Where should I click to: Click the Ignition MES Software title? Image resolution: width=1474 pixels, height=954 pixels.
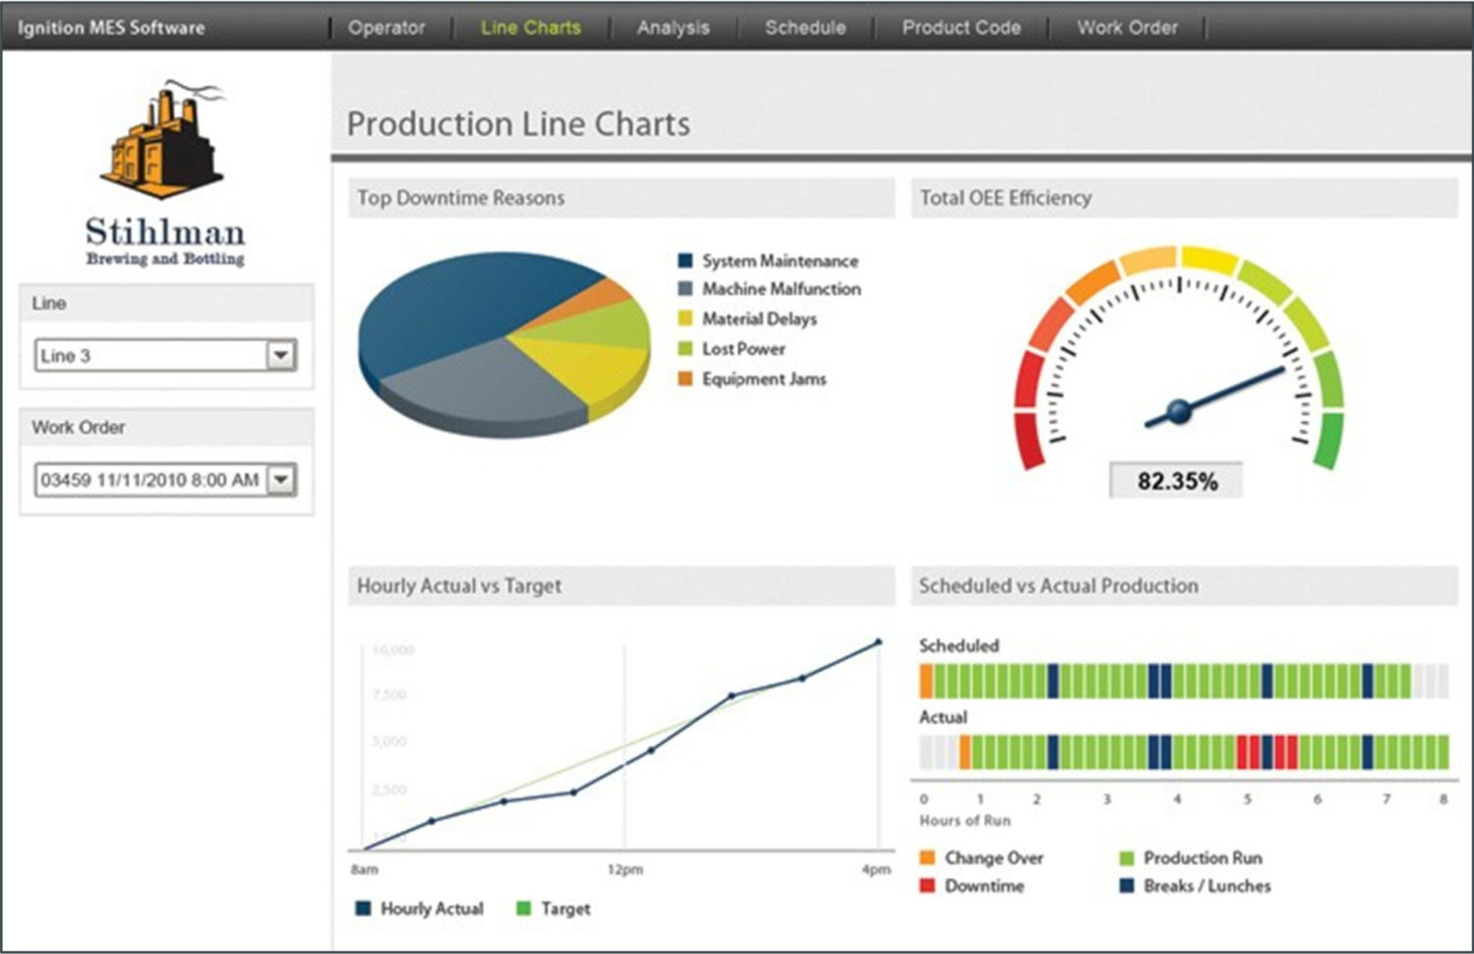[111, 28]
